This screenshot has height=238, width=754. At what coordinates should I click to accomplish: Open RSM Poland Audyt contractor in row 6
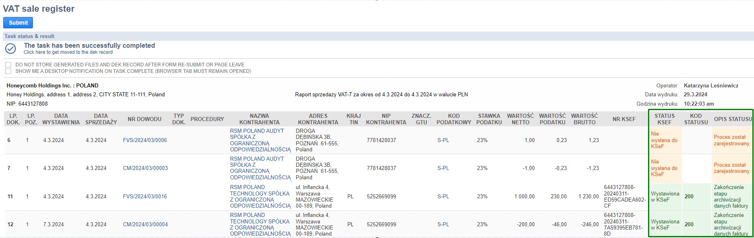click(x=260, y=140)
